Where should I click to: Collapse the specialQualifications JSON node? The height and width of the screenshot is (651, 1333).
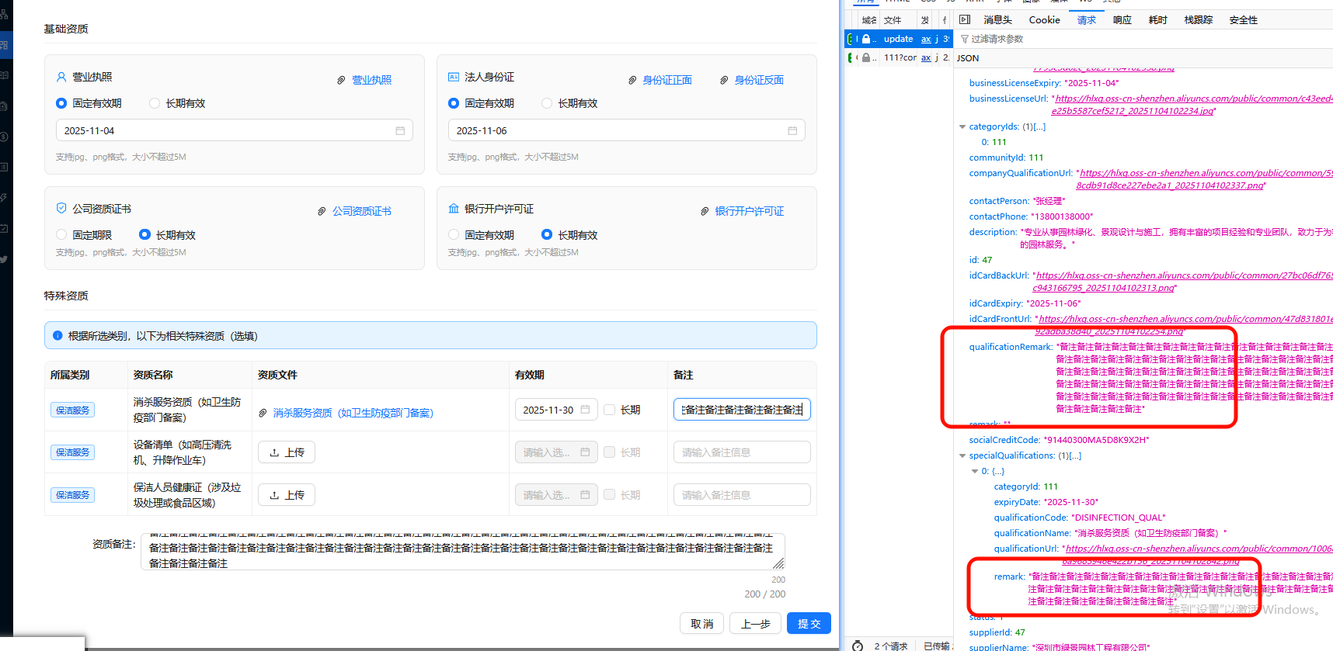point(962,455)
